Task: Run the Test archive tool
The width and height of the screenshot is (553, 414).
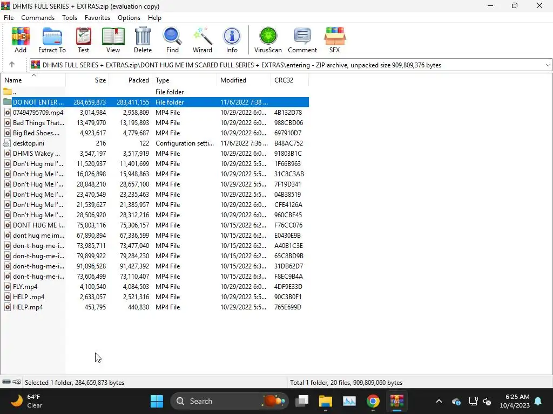Action: (84, 40)
